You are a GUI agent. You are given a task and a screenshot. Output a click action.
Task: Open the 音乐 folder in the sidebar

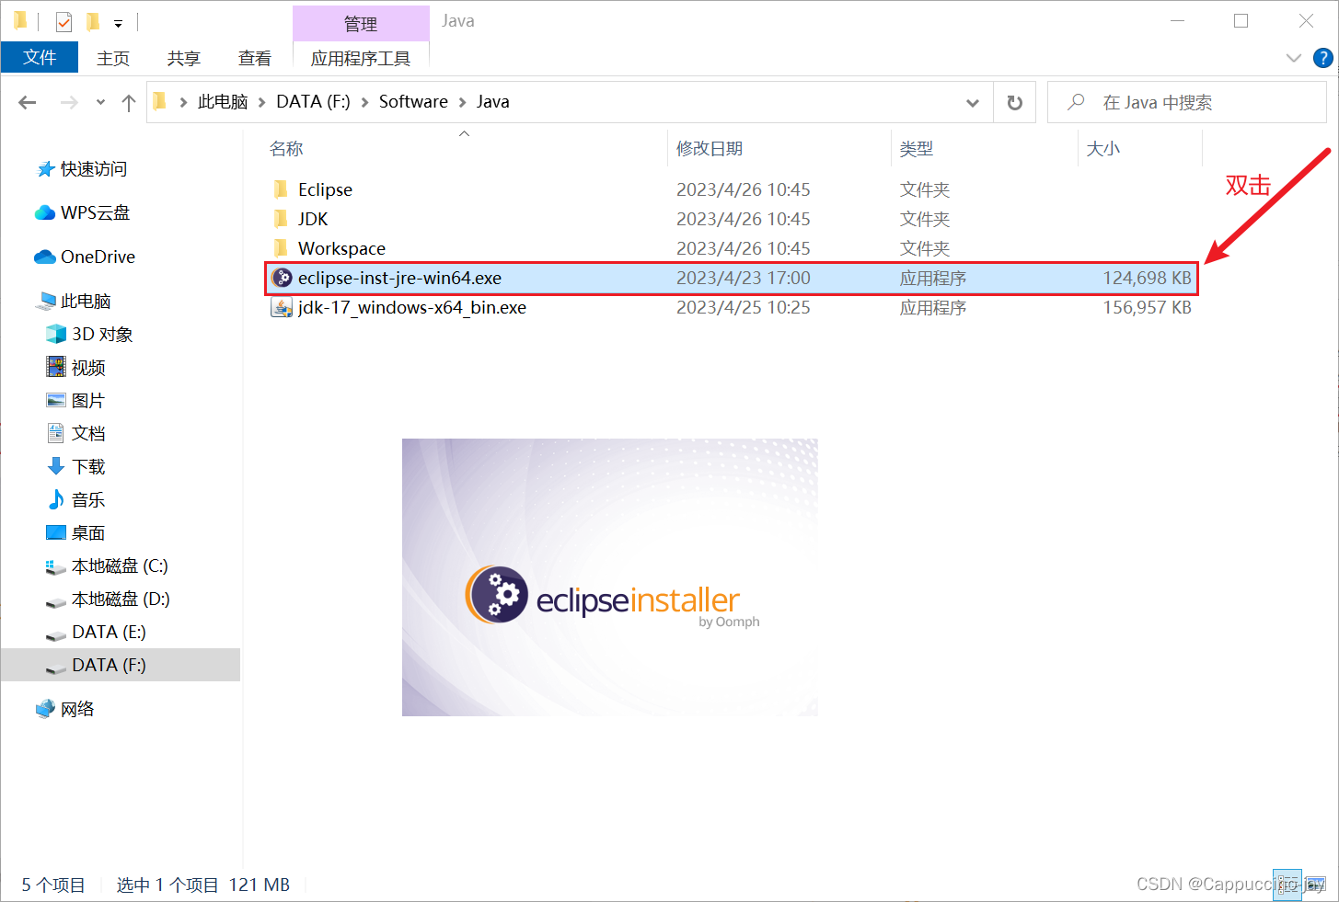pyautogui.click(x=88, y=499)
